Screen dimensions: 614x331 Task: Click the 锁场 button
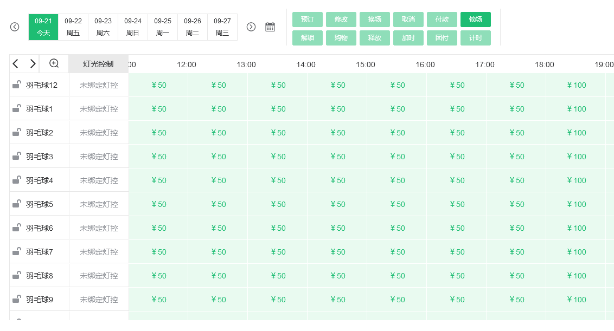[476, 20]
